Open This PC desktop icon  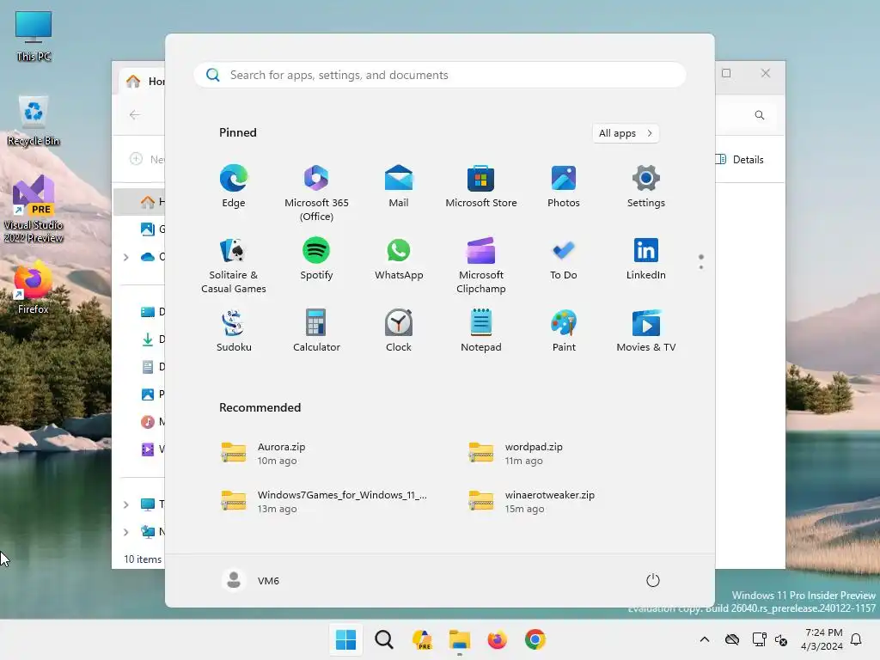pos(34,36)
